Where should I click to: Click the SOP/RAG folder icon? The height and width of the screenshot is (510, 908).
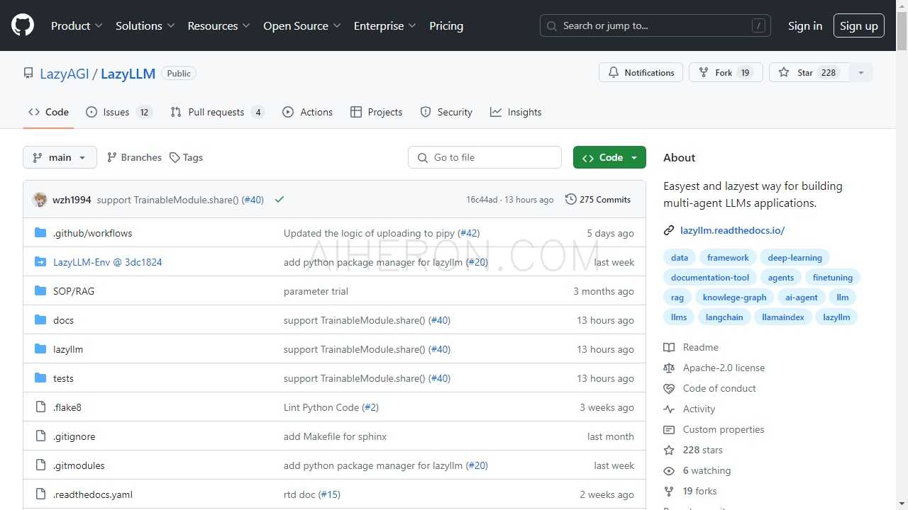point(40,291)
